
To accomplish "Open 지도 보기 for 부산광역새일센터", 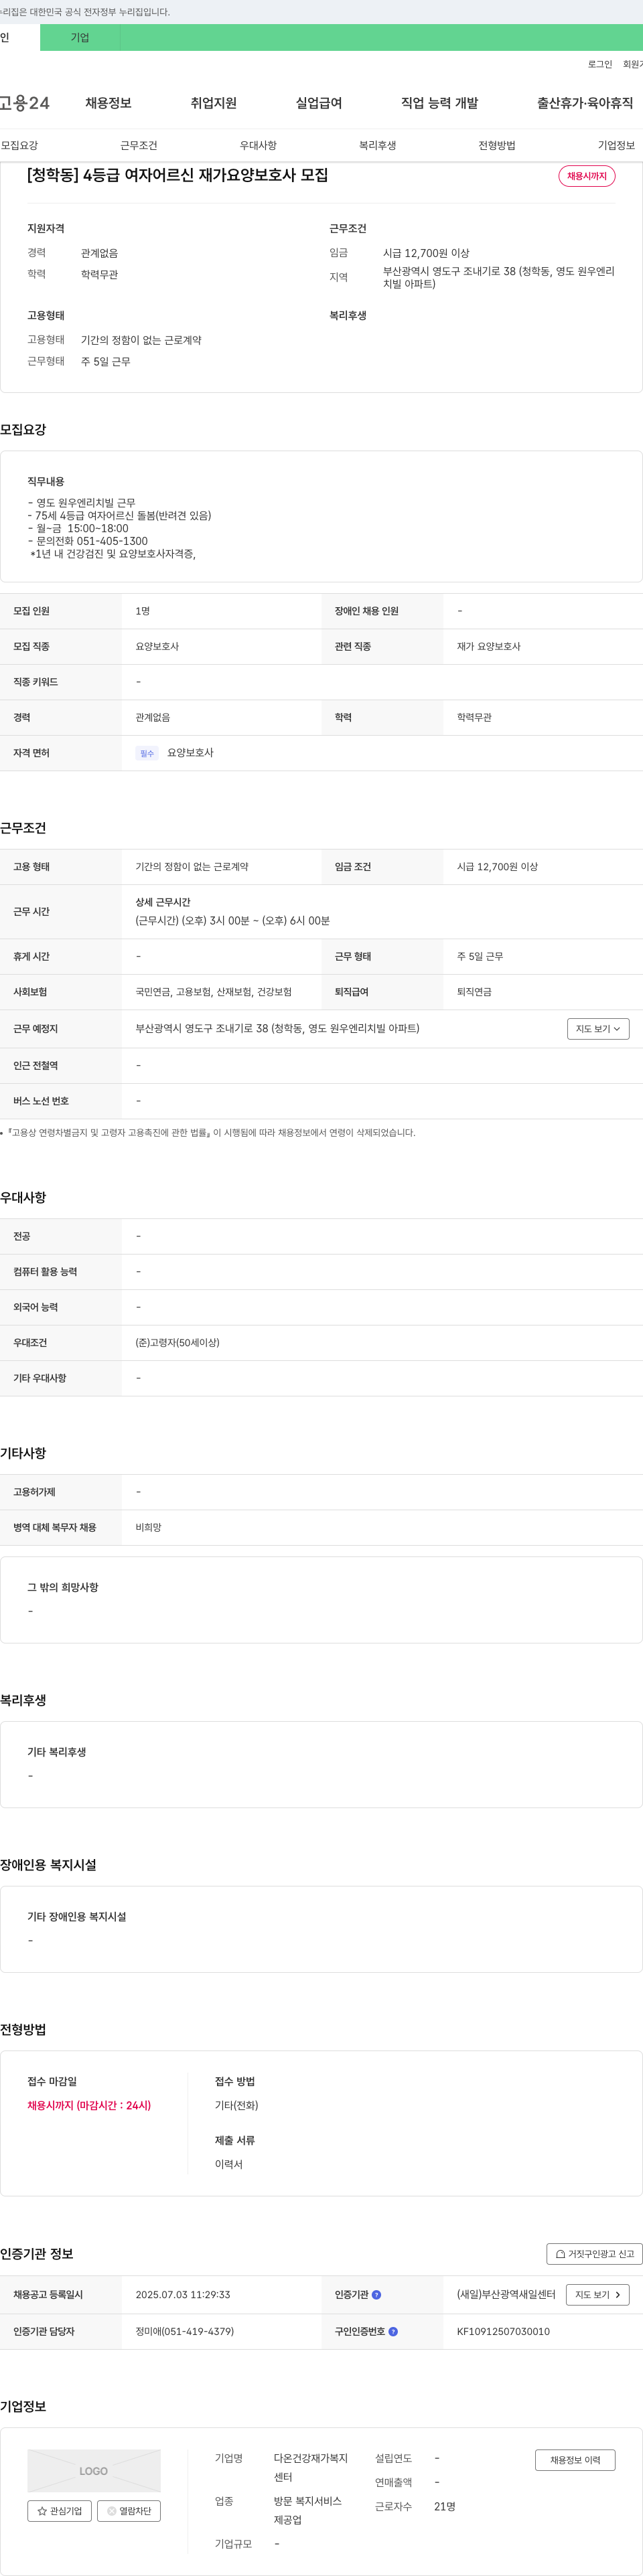I will 598,2295.
